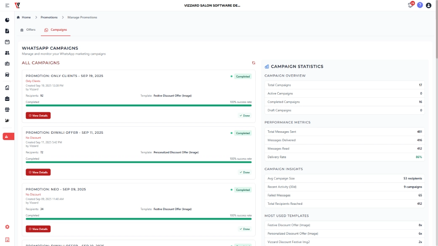
Task: Open the gift icon in the sidebar
Action: [x=7, y=110]
